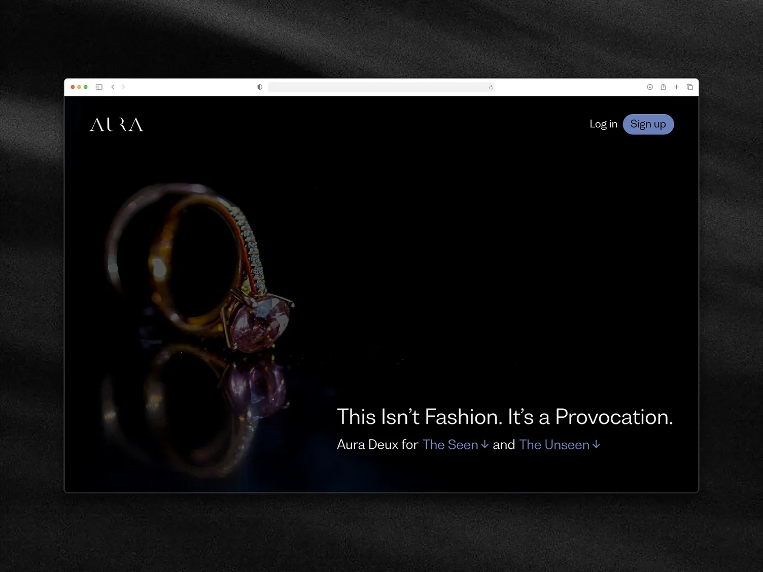Open the share icon in toolbar

click(x=663, y=87)
